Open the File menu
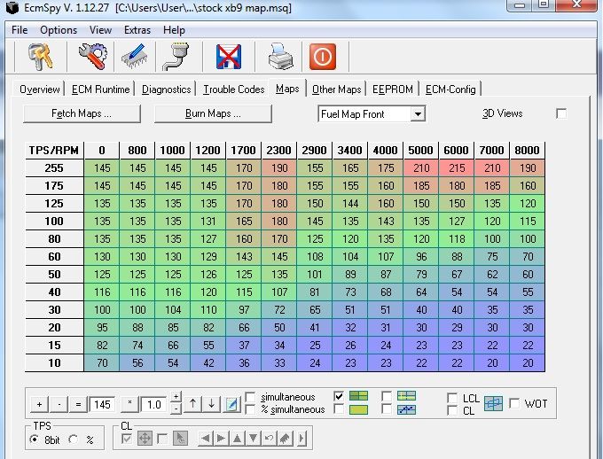This screenshot has width=603, height=459. [20, 30]
